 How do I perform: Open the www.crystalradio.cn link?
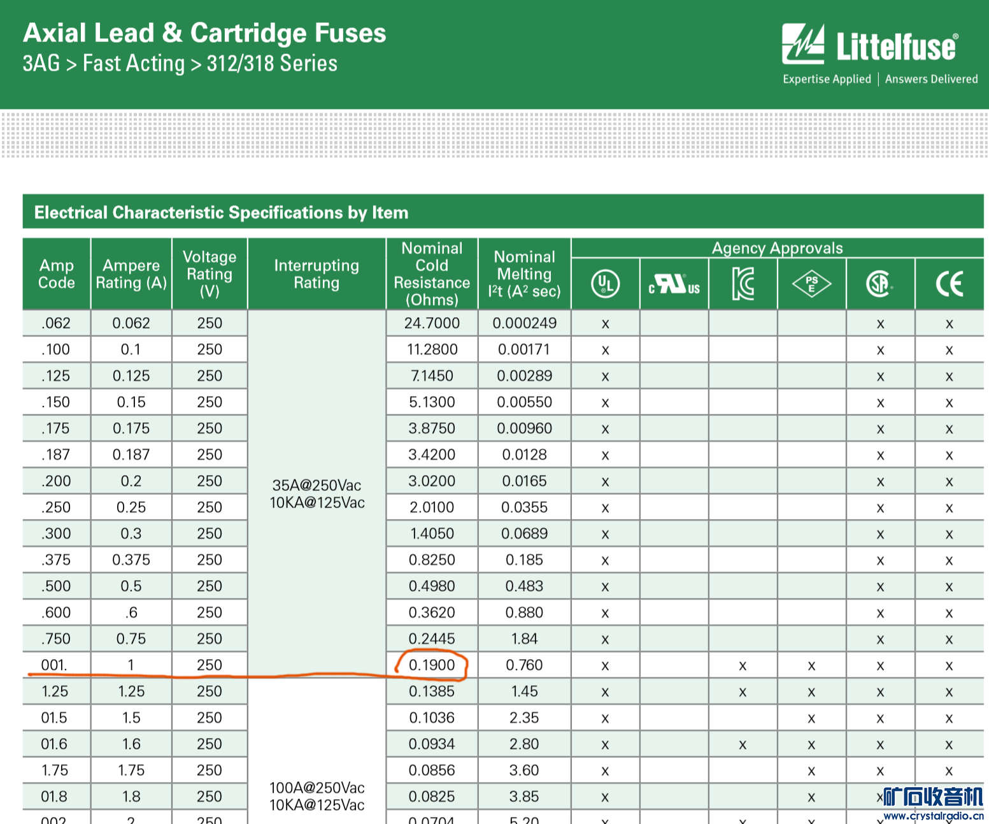click(934, 816)
